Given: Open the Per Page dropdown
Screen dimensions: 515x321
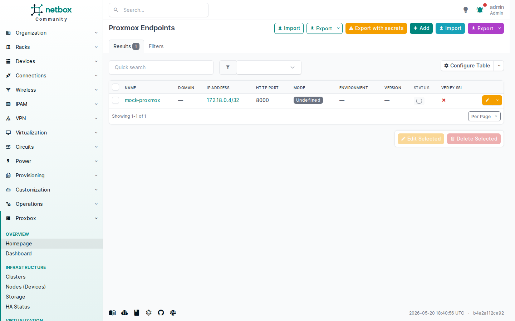Looking at the screenshot, I should pyautogui.click(x=484, y=116).
